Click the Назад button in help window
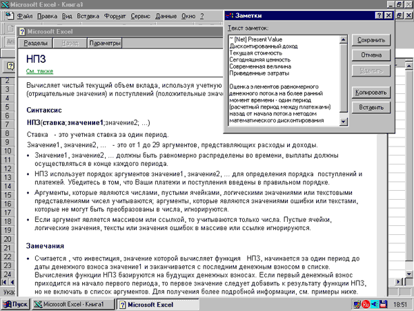This screenshot has width=414, height=311. (70, 43)
